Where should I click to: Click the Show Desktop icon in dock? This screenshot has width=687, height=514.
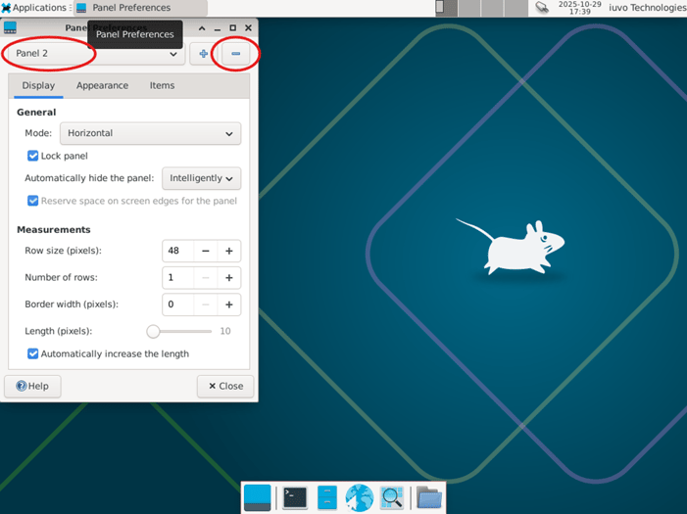coord(258,497)
